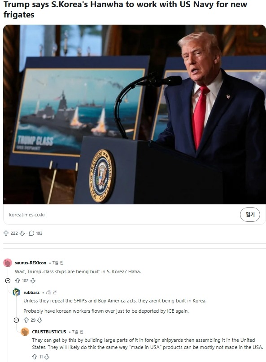This screenshot has width=266, height=362.
Task: Click saurus-REXicon's pink avatar
Action: click(8, 263)
